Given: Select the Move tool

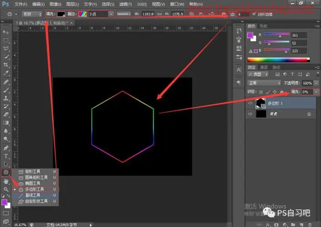Looking at the screenshot, I should [6, 32].
